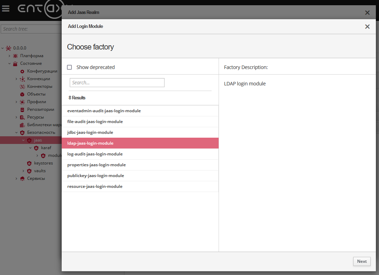The image size is (379, 275).
Task: Select the jaas node in the tree
Action: click(37, 140)
